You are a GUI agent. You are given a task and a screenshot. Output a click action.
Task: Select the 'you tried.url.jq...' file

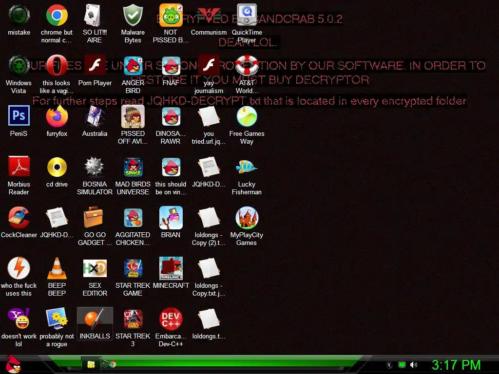pos(209,116)
